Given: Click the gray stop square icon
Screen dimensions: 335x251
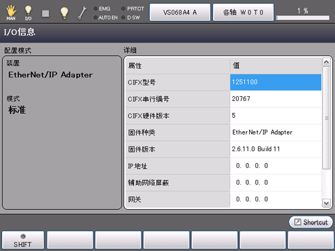Looking at the screenshot, I should click(45, 13).
